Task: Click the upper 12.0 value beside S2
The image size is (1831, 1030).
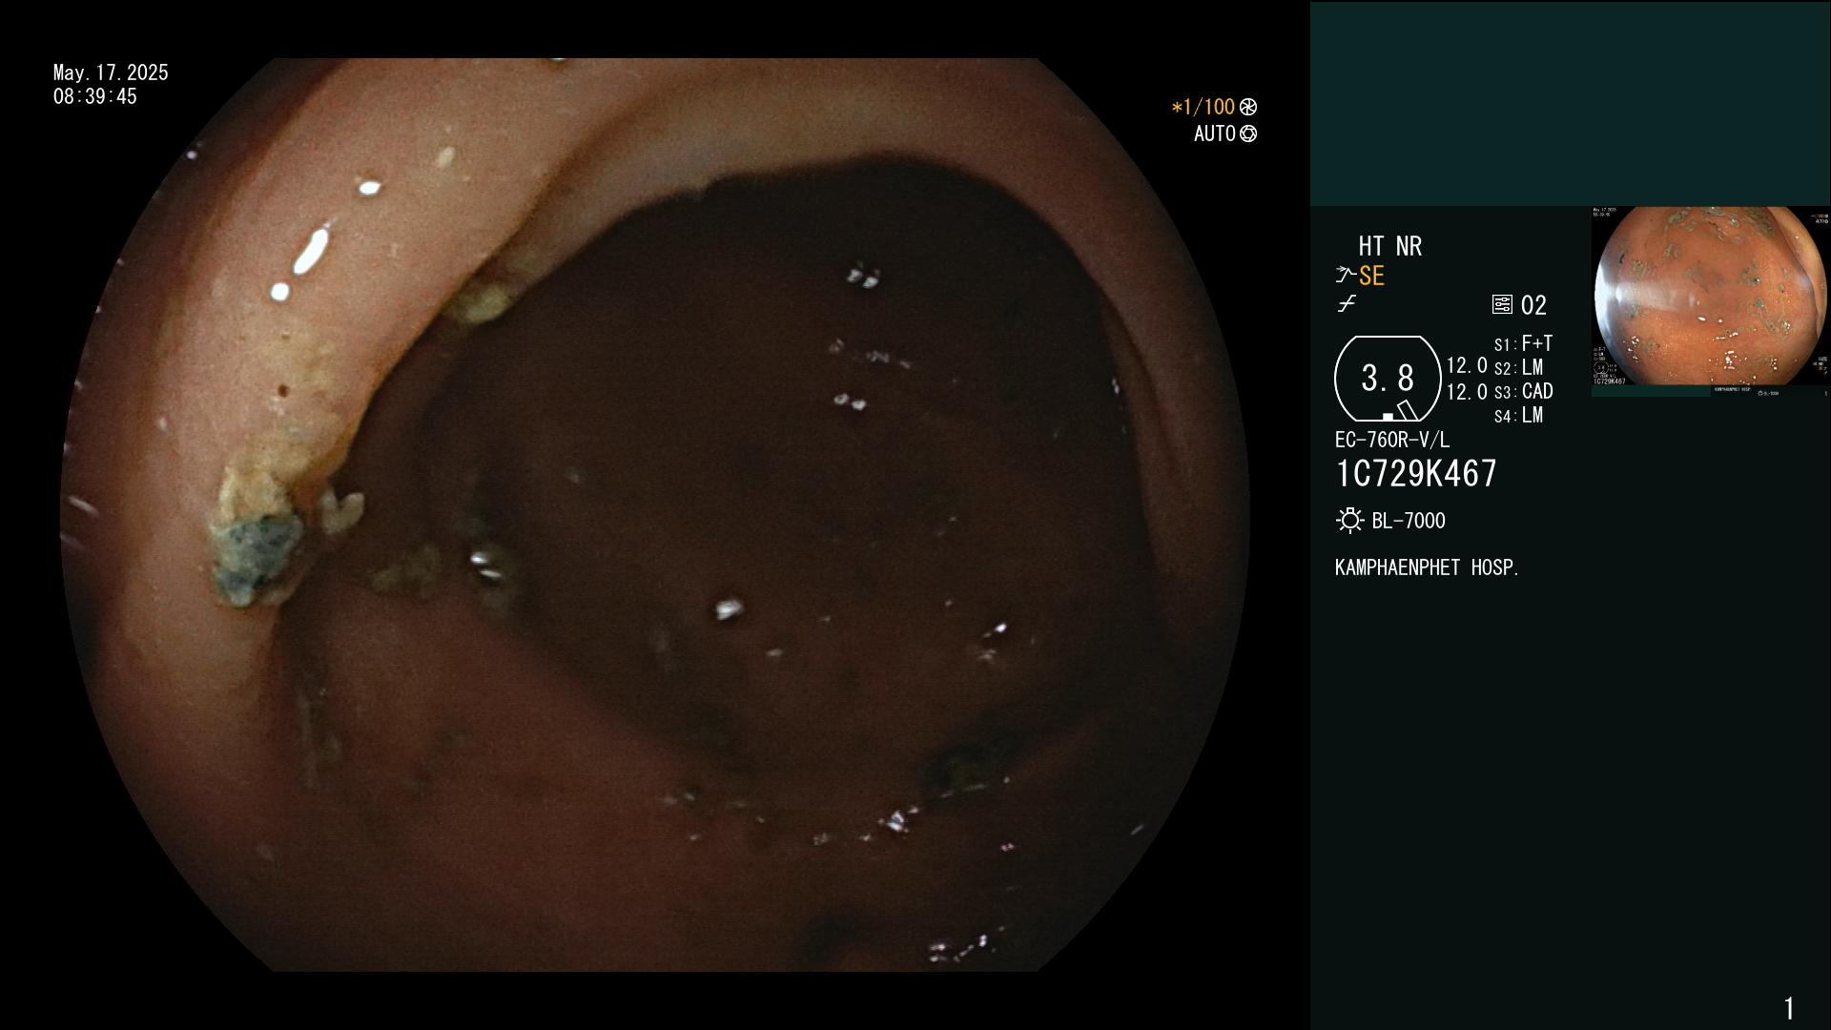Action: coord(1467,365)
